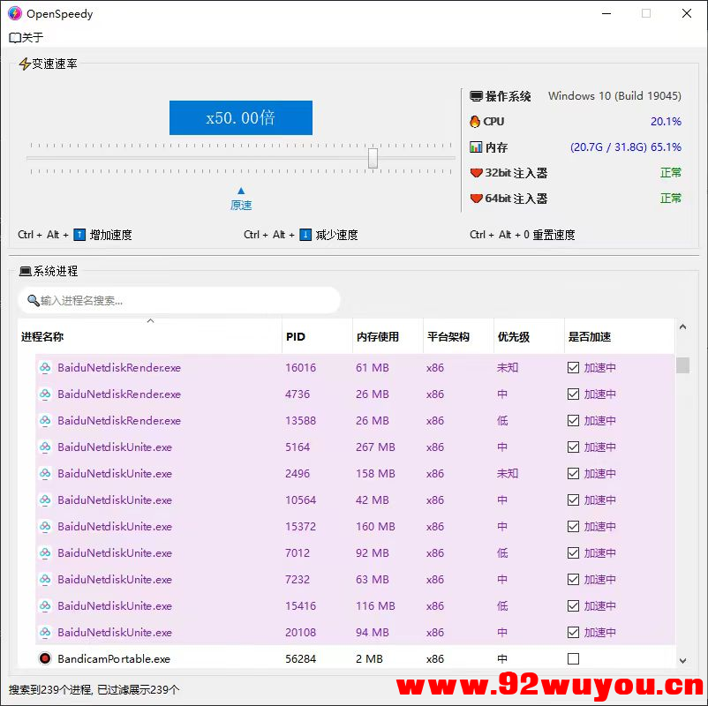The height and width of the screenshot is (706, 708).
Task: Click the 平台架构 column header
Action: 448,336
